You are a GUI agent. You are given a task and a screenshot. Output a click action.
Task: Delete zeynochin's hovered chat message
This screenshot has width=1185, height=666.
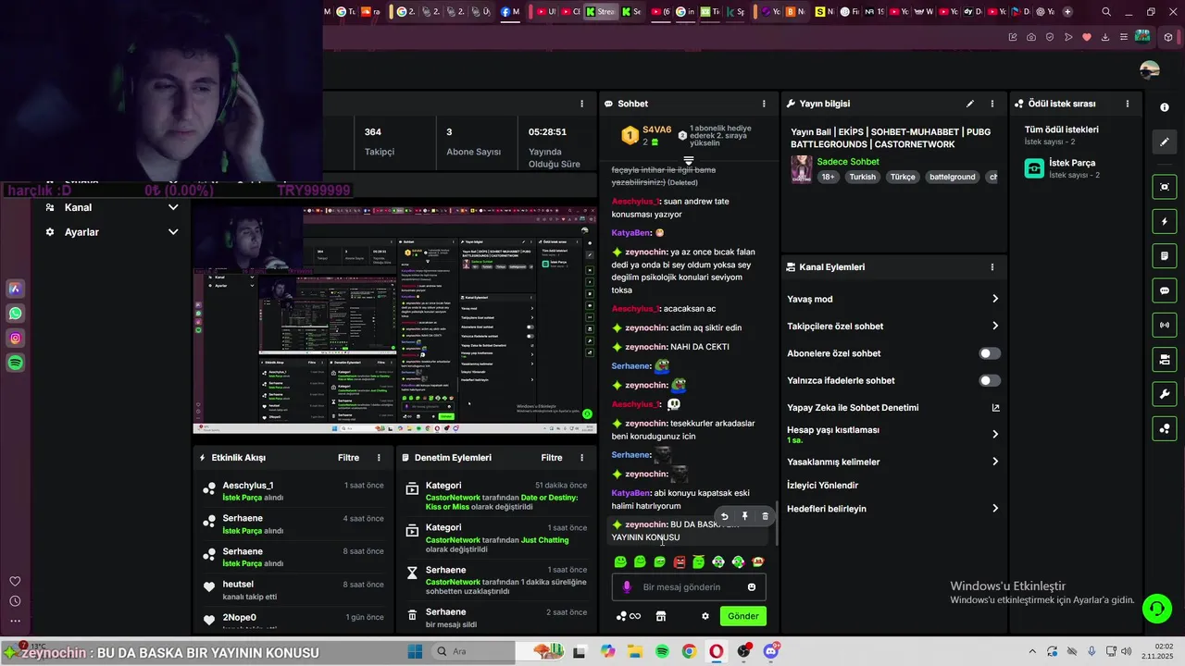point(765,516)
